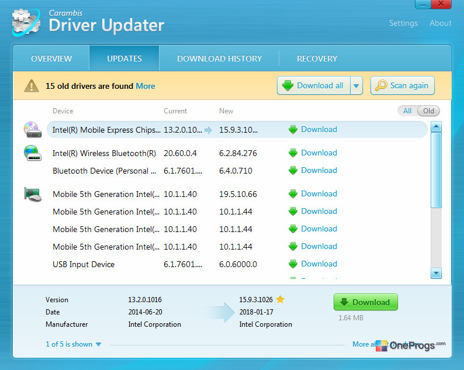Image resolution: width=464 pixels, height=370 pixels.
Task: Click magnifier icon on Scan again button
Action: (x=381, y=85)
